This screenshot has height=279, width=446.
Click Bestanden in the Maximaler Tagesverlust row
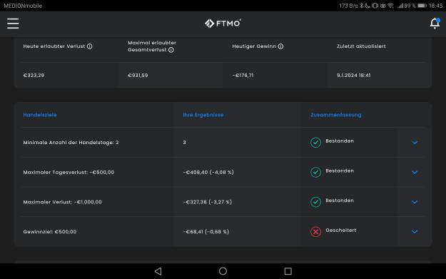pyautogui.click(x=340, y=171)
